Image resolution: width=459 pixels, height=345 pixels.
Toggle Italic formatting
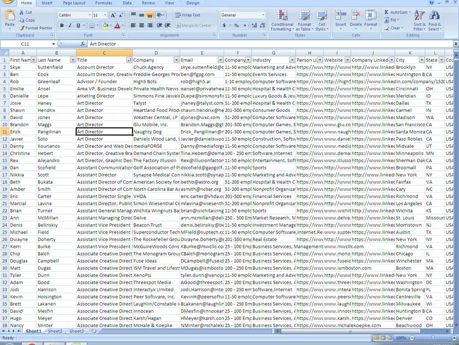tap(70, 25)
